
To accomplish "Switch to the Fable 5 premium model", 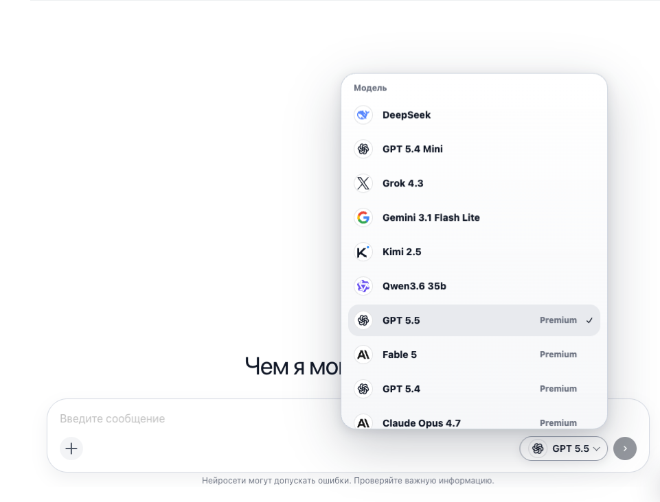I will [474, 355].
